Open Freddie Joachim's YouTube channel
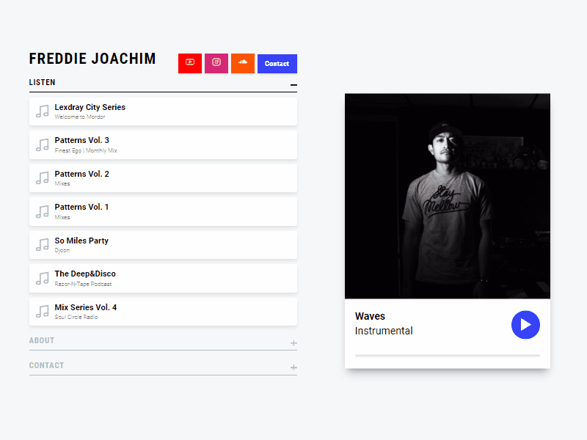Screen dimensions: 587x440 pos(189,63)
